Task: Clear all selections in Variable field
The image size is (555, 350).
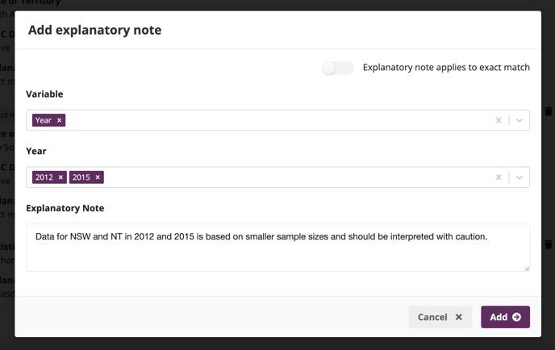Action: 499,120
